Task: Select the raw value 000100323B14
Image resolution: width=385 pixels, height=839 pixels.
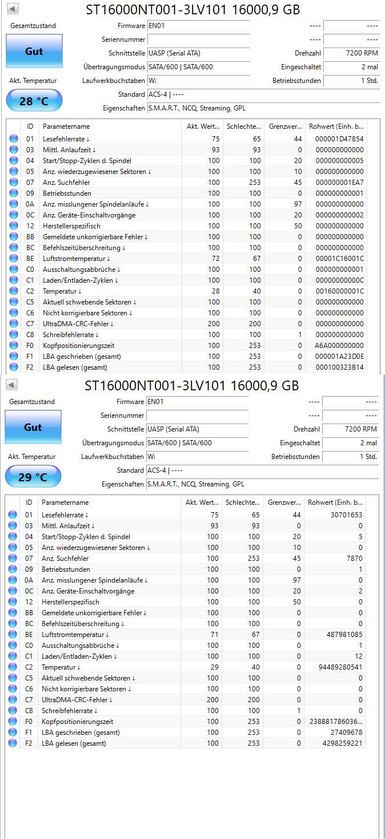Action: (339, 367)
